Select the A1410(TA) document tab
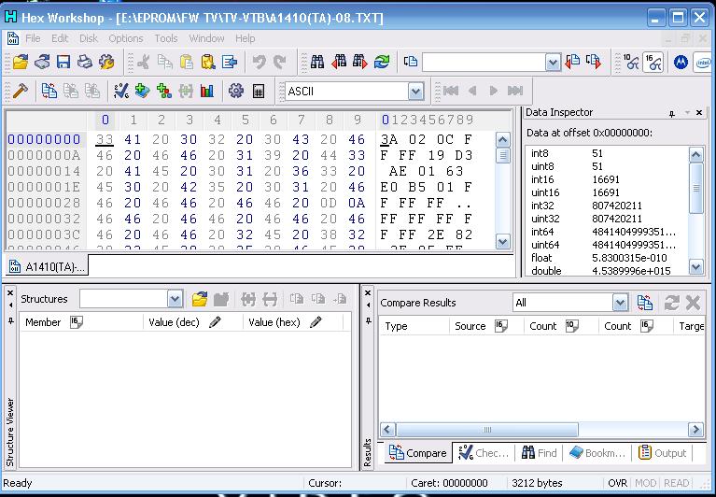 (x=47, y=266)
